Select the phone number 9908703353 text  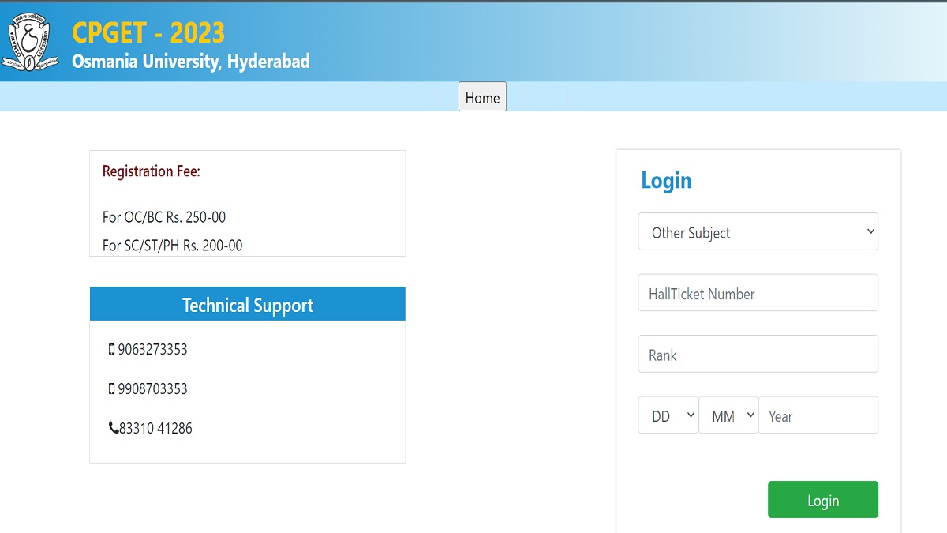pos(152,388)
